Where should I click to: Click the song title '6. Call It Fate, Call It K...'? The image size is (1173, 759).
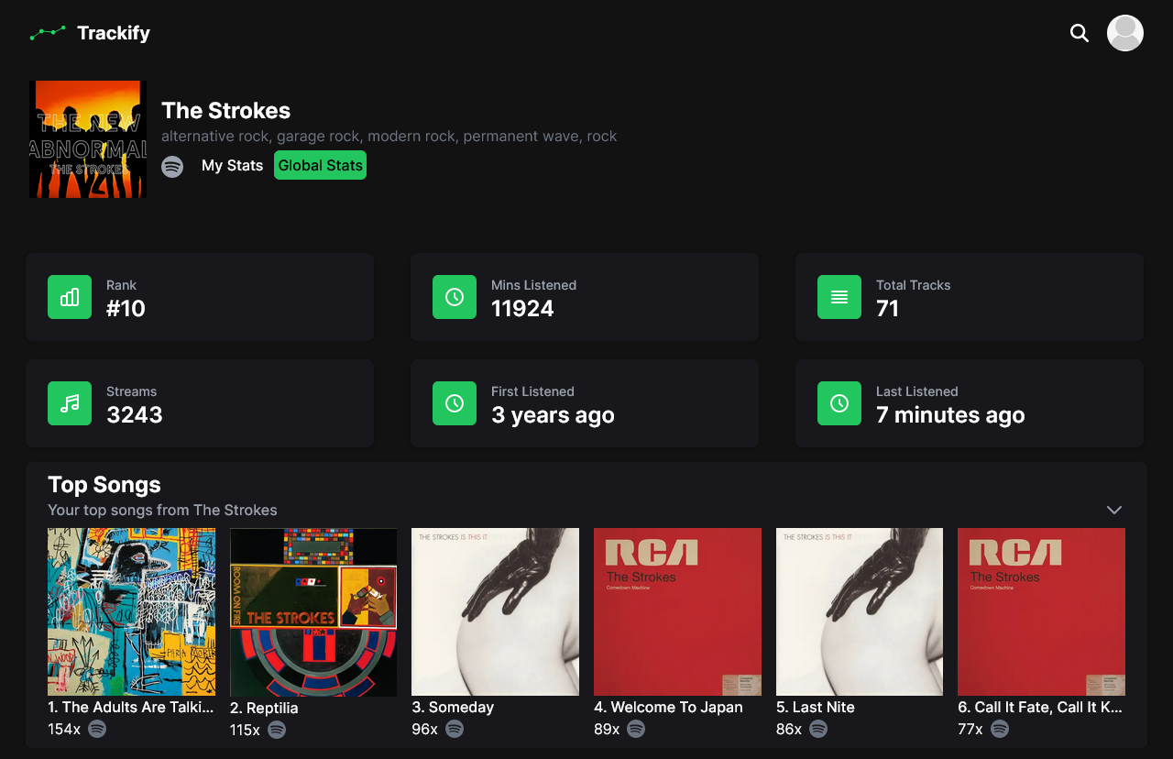coord(1040,707)
